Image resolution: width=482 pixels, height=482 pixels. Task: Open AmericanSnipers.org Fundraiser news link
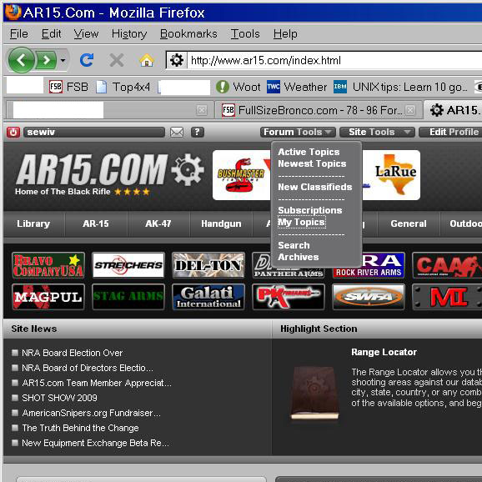(x=91, y=413)
